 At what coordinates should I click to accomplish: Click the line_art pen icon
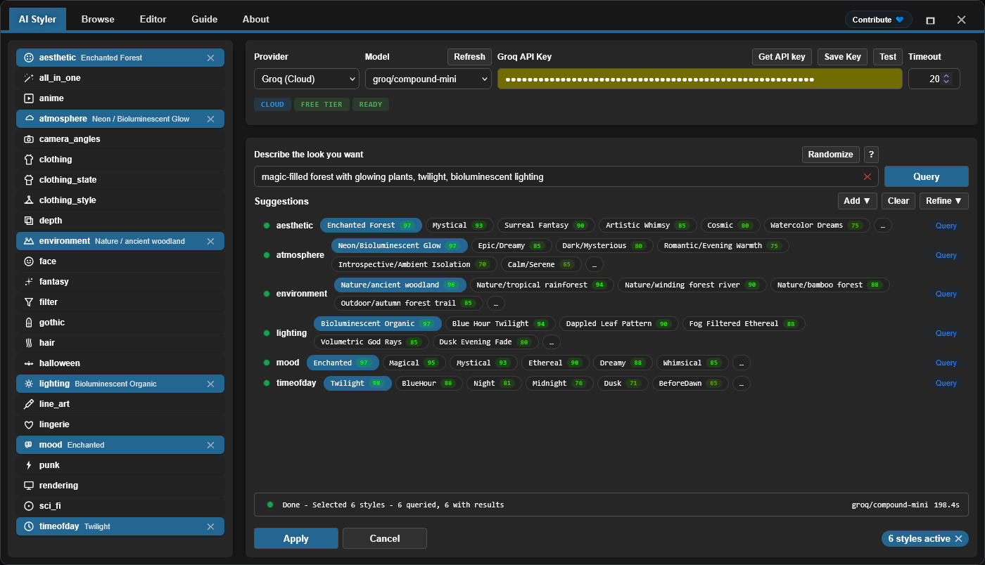(29, 404)
